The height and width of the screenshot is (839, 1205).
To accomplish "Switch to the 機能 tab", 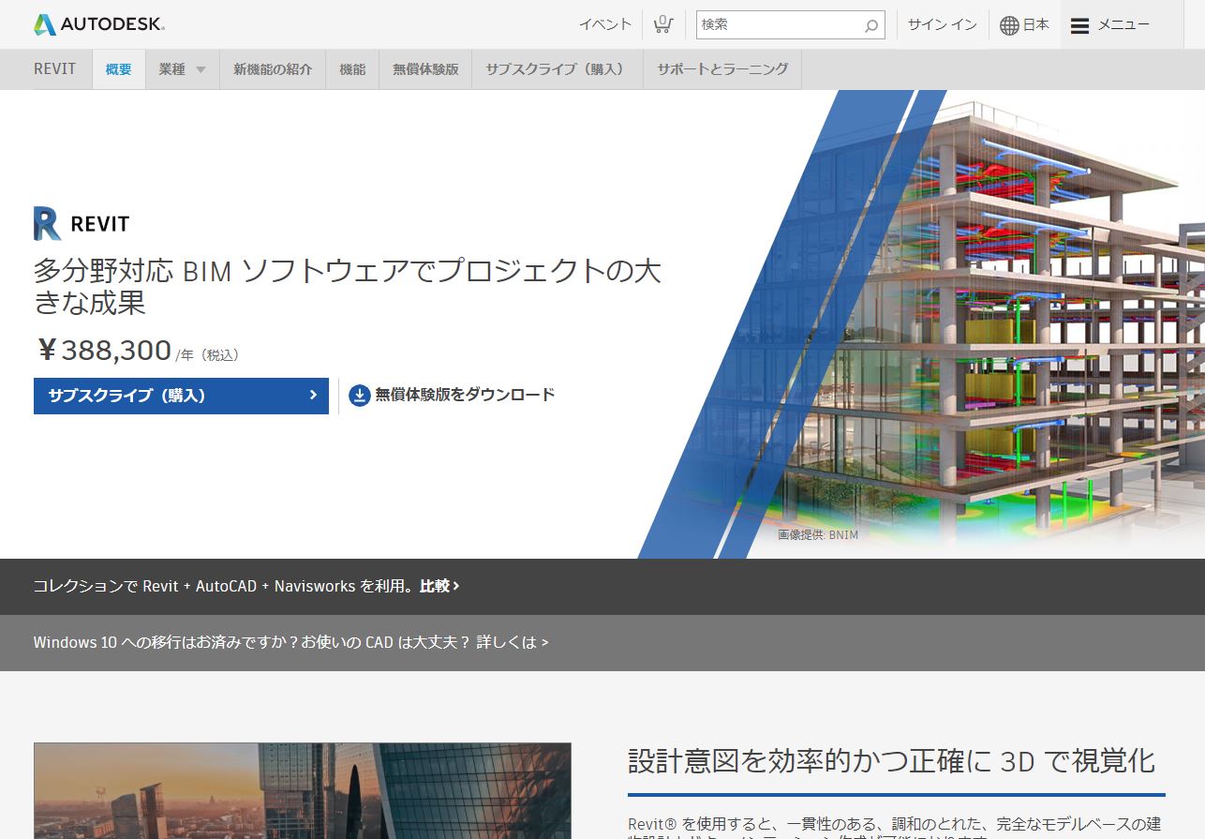I will pos(352,69).
